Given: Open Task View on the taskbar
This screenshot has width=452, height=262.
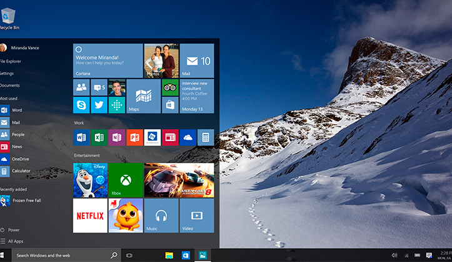Looking at the screenshot, I should [129, 255].
